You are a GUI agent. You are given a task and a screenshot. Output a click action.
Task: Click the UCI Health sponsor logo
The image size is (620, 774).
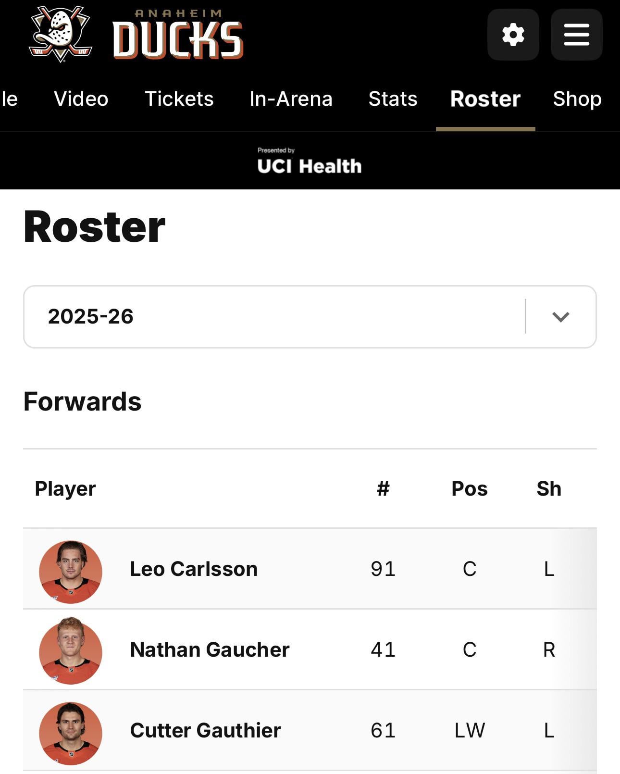click(309, 162)
